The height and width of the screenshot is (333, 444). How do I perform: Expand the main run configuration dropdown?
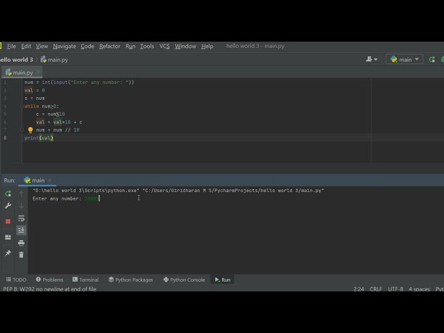coord(404,60)
